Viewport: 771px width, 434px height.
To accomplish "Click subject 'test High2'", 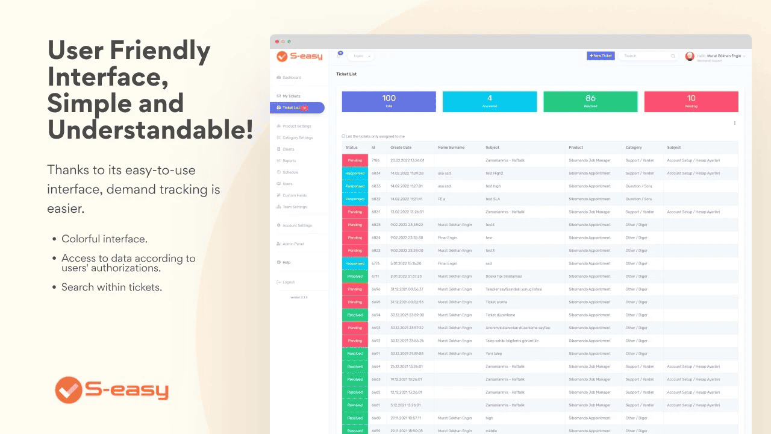I will tap(495, 173).
